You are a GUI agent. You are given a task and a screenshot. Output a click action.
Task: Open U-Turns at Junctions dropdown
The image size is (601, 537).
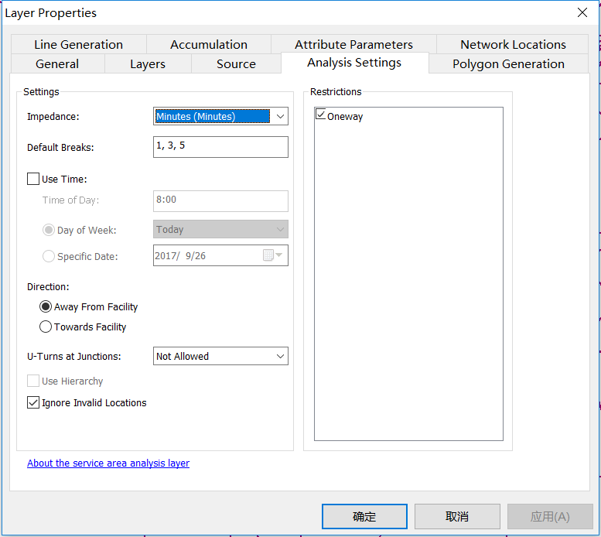[220, 356]
